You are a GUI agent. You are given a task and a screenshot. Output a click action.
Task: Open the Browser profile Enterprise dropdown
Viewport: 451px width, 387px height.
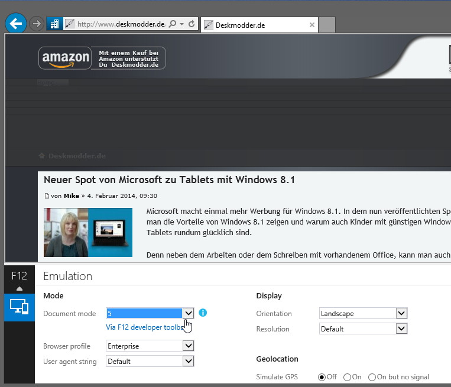(x=150, y=346)
